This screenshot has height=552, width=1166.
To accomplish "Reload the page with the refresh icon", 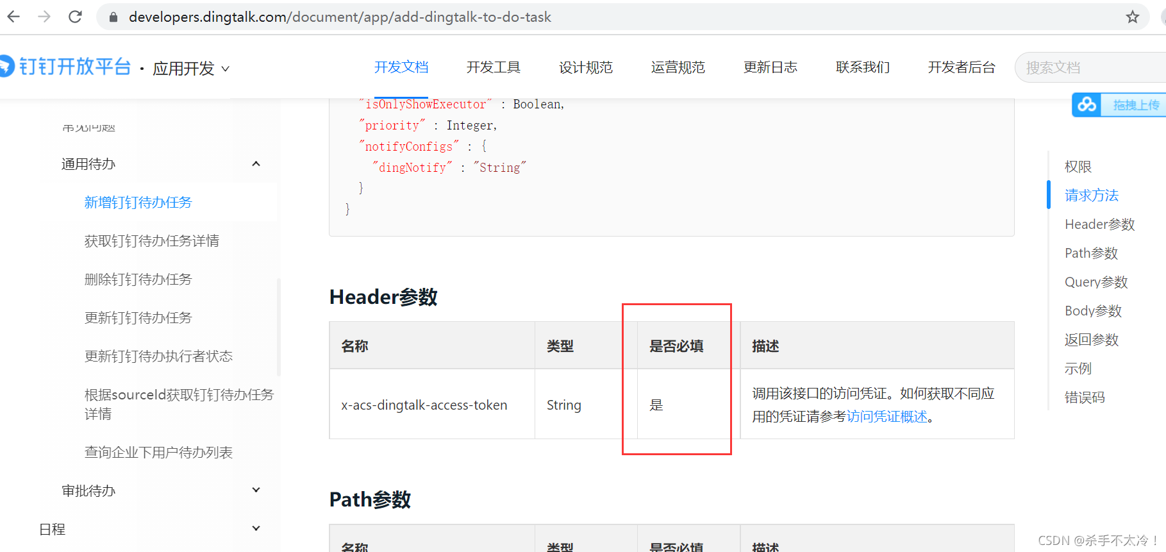I will pyautogui.click(x=75, y=17).
